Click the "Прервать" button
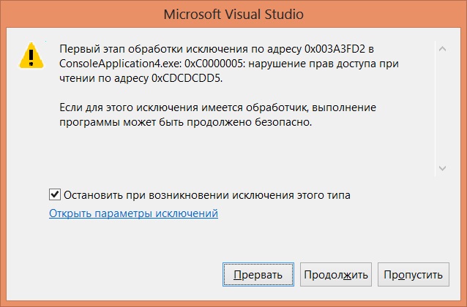The image size is (467, 307). pyautogui.click(x=258, y=275)
